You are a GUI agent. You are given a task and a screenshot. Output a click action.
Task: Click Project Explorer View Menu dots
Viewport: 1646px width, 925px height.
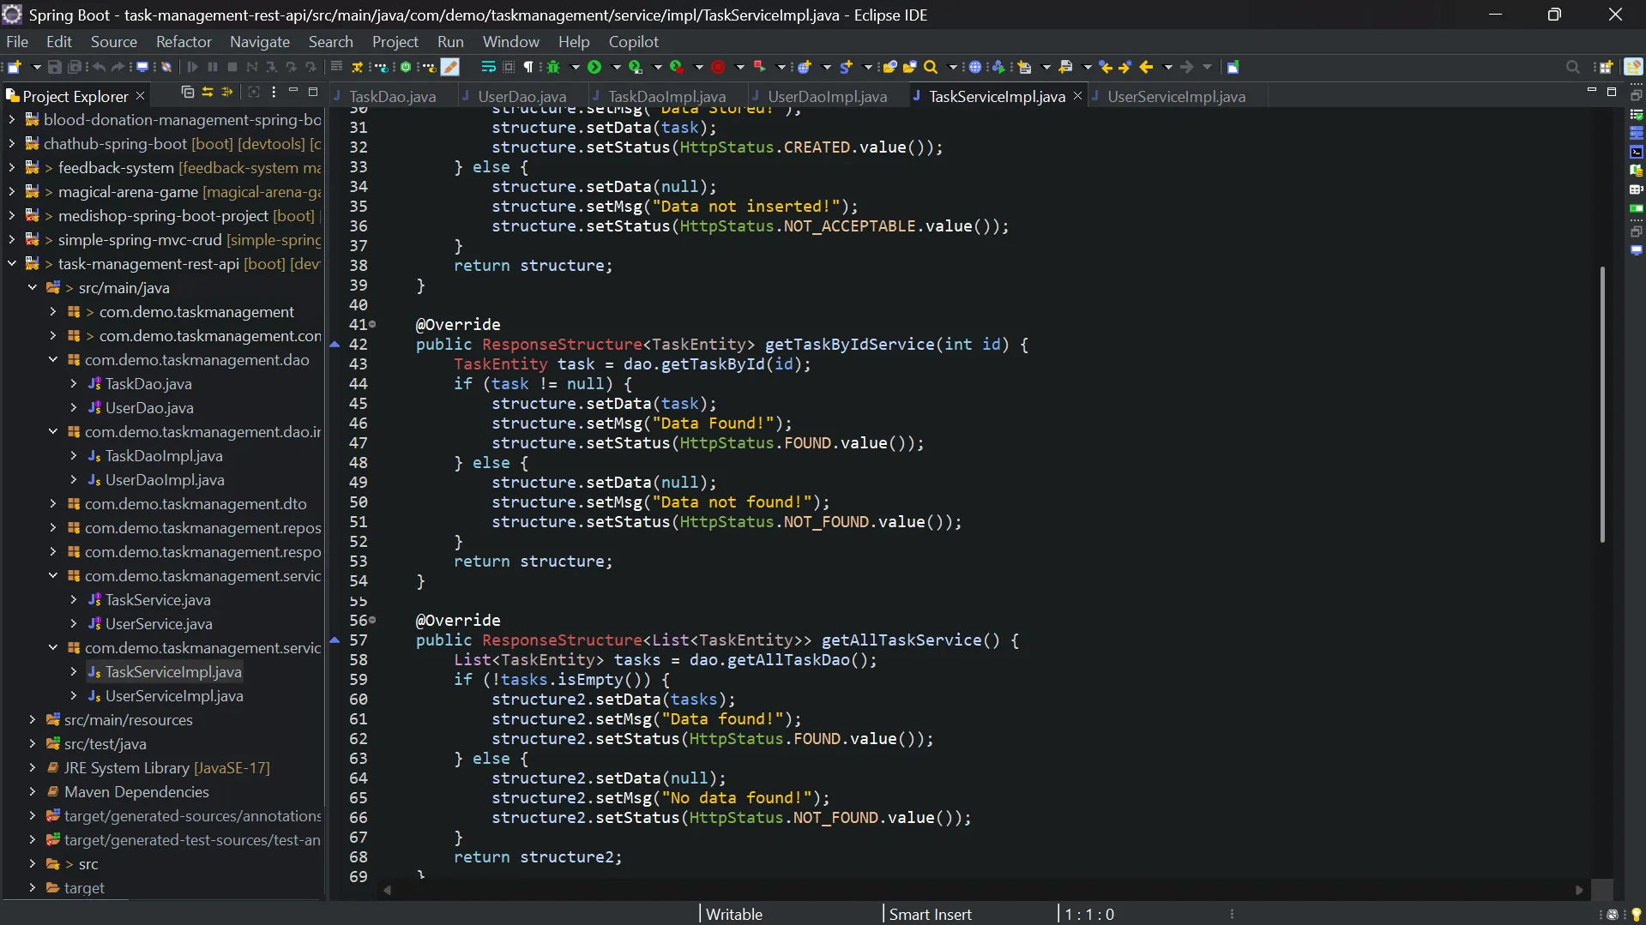(x=274, y=92)
